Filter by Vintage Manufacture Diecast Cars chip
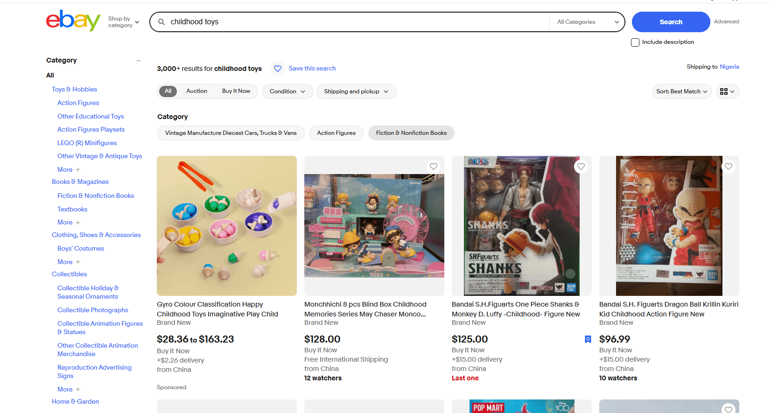 point(231,133)
